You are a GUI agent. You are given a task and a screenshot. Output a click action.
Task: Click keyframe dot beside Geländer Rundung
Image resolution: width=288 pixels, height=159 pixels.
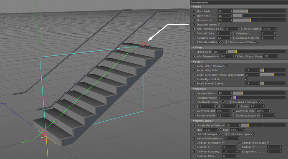pyautogui.click(x=195, y=152)
